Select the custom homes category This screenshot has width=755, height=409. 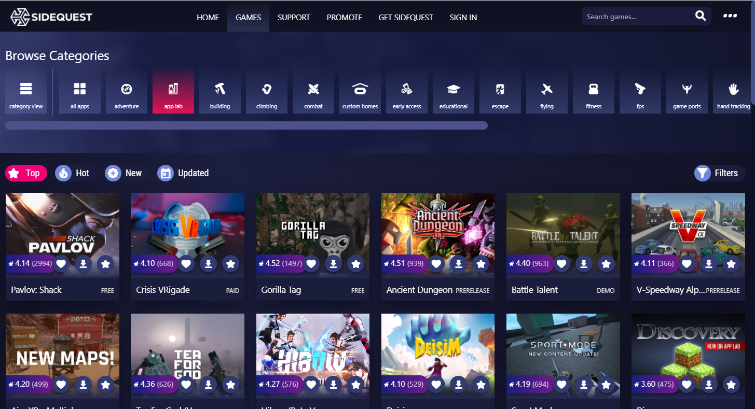click(360, 91)
